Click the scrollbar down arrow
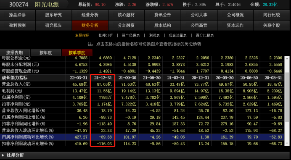 click(x=287, y=144)
